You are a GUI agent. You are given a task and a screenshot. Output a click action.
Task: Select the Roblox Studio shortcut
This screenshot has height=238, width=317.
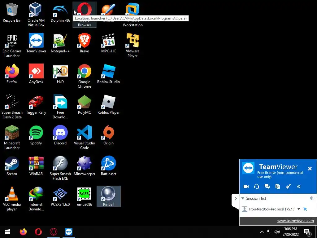pyautogui.click(x=109, y=74)
